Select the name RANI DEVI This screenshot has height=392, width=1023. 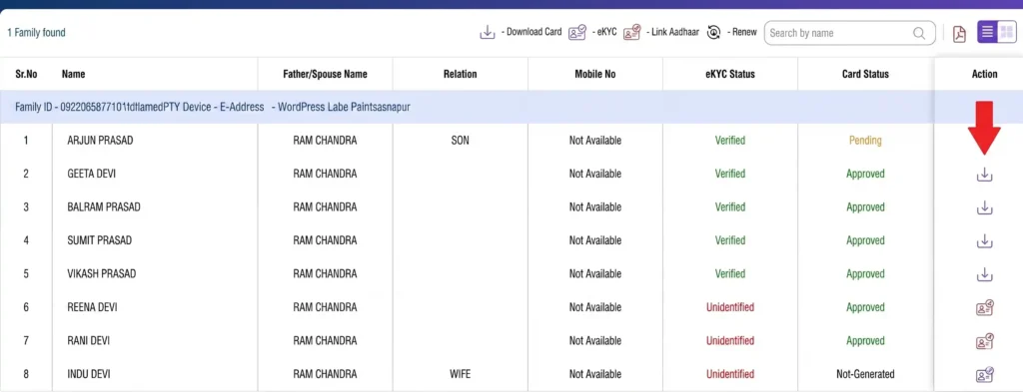coord(89,340)
